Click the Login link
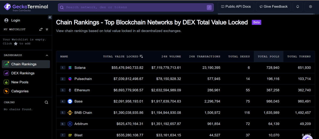This screenshot has height=139, width=319. [16, 20]
